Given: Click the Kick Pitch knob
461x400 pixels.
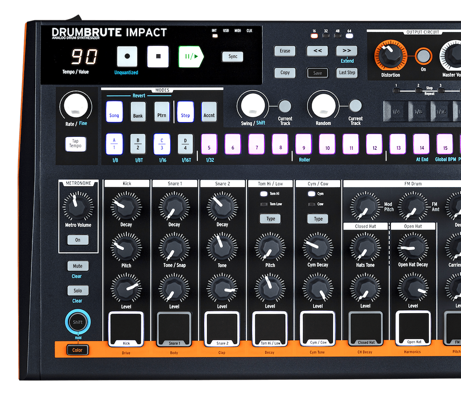Looking at the screenshot, I should click(126, 248).
